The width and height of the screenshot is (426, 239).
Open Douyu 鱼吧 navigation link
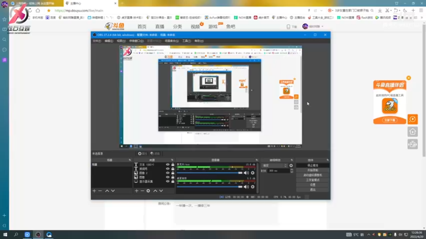click(231, 27)
